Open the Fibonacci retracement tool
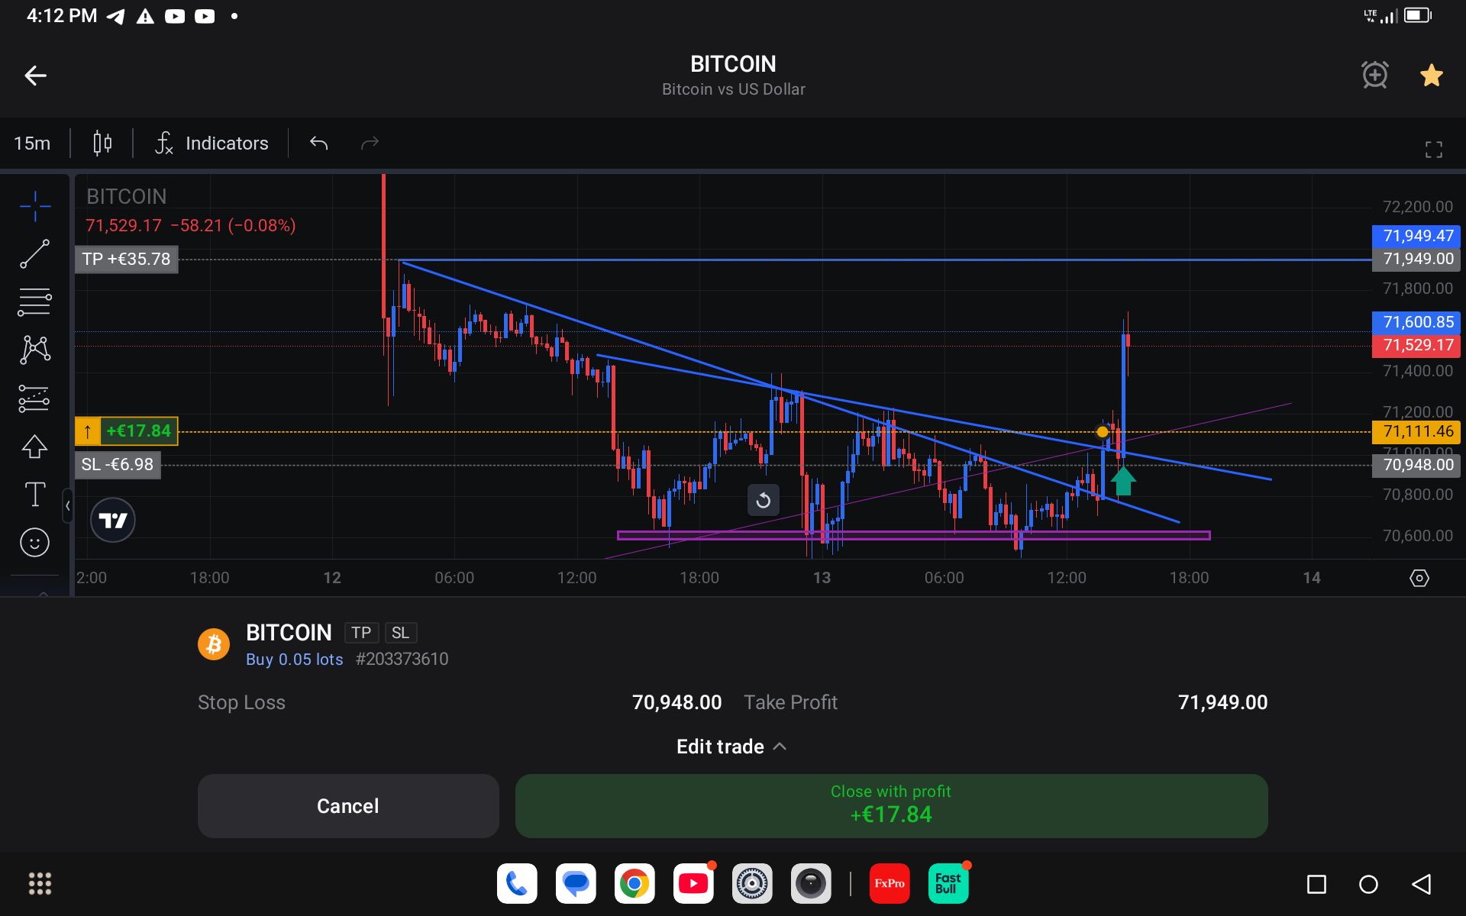 click(x=34, y=302)
